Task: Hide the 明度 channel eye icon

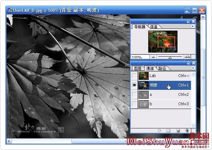Action: pos(135,85)
